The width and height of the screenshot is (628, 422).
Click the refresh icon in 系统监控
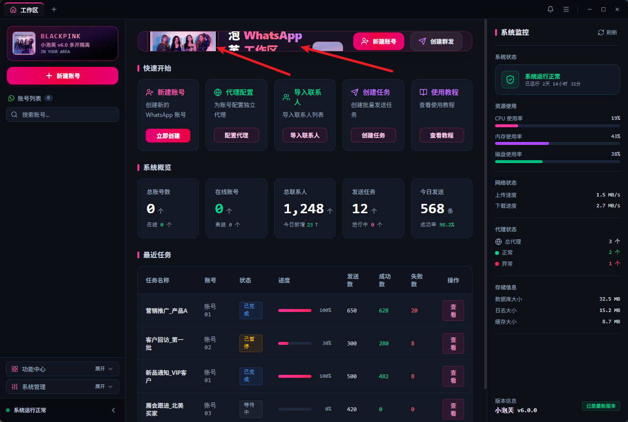click(601, 32)
